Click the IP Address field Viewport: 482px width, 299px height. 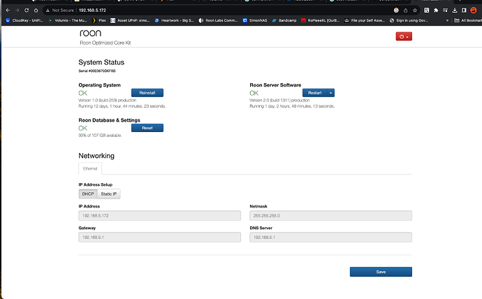pyautogui.click(x=159, y=216)
